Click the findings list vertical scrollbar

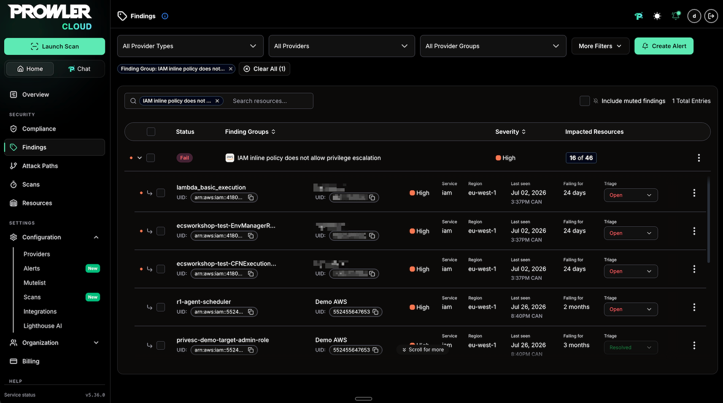(x=708, y=220)
